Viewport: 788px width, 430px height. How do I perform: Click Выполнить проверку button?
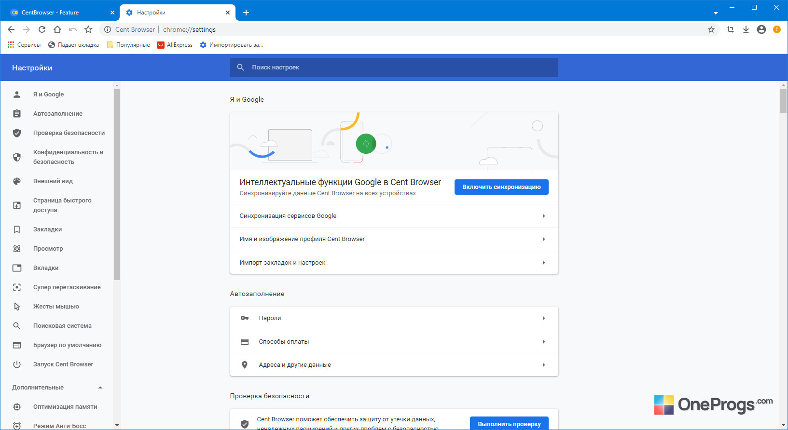[509, 423]
